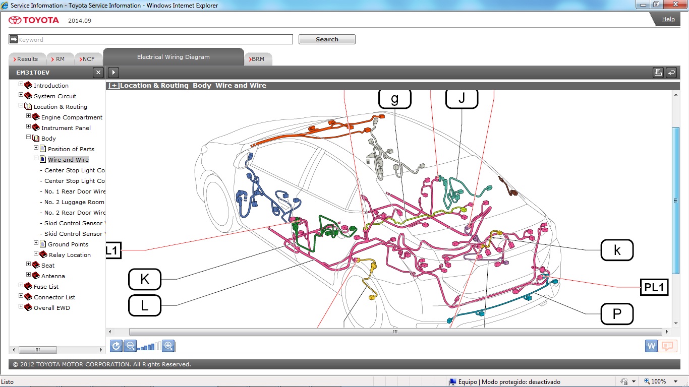
Task: Click the blue W button below the diagram
Action: tap(651, 346)
